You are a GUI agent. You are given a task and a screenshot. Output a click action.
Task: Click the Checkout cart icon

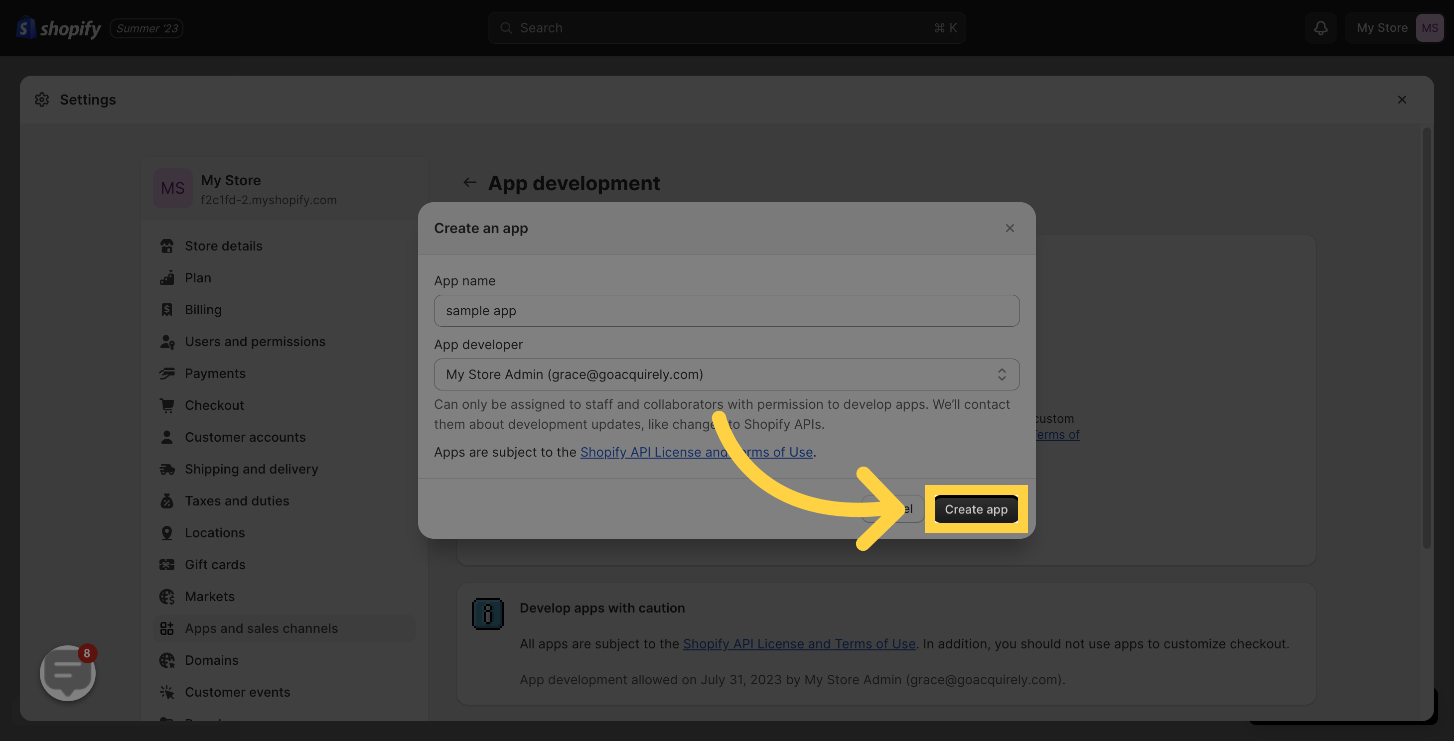pos(167,405)
